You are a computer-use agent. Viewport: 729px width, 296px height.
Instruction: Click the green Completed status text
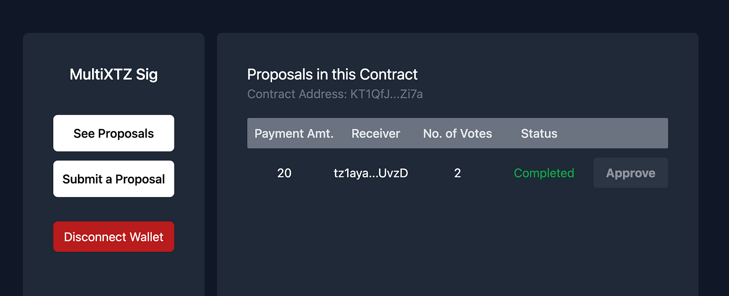(x=544, y=173)
